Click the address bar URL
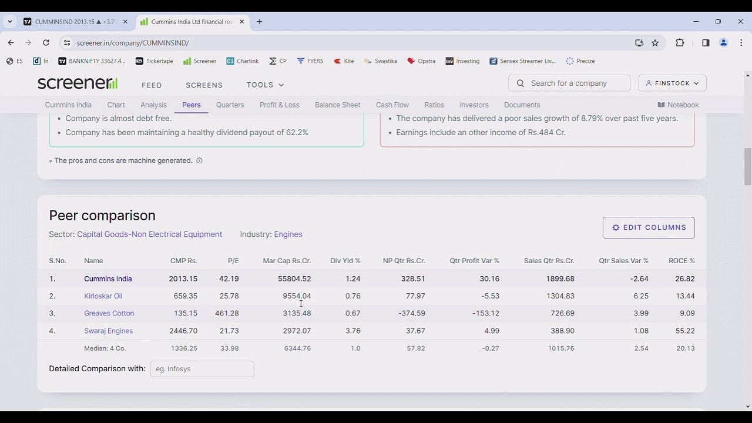 click(x=133, y=43)
